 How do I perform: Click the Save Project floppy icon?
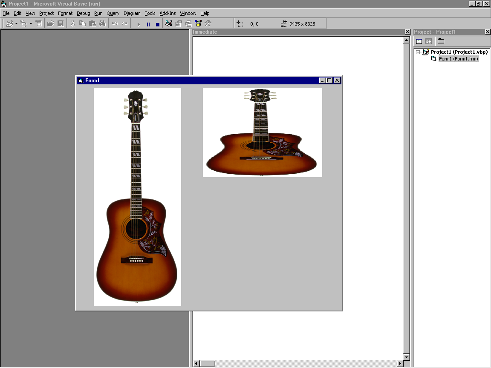tap(61, 23)
